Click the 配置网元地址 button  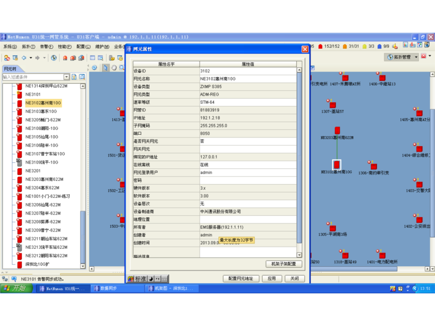click(x=241, y=278)
